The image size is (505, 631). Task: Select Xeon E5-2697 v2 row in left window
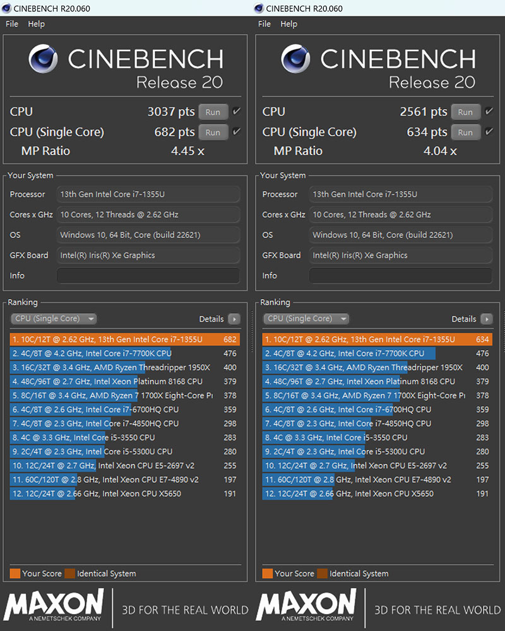(x=125, y=466)
